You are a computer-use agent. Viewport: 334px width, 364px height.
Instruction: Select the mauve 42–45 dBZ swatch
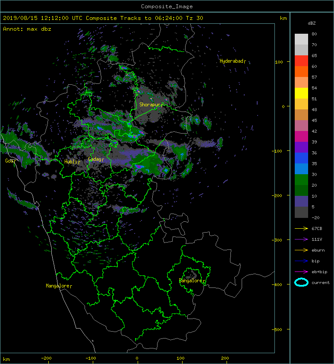301,126
